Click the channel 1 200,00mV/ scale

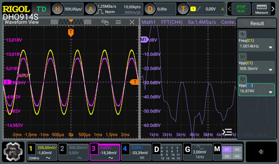[47, 148]
